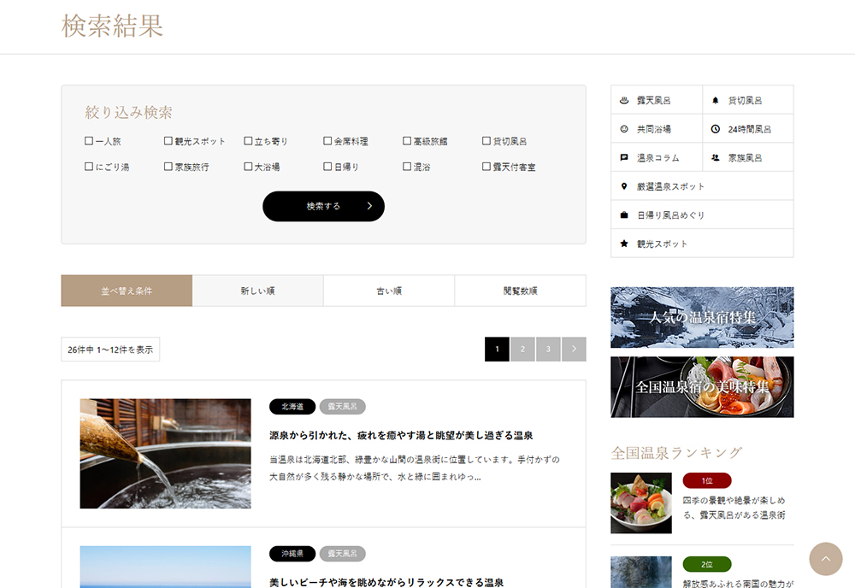Click the map pin icon beside 厳選温泉スポット
Screen dimensions: 855x588
click(x=624, y=186)
